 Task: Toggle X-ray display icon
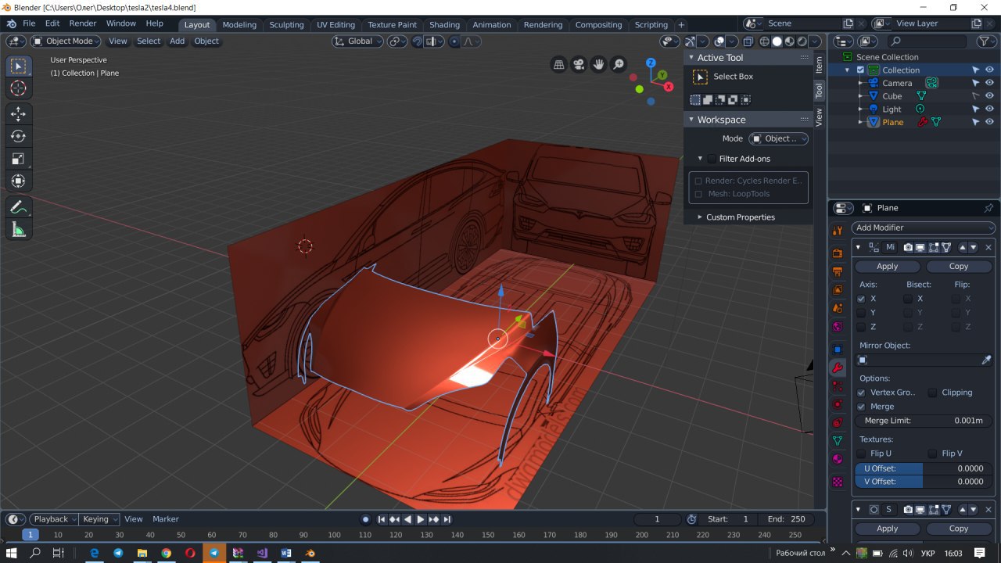coord(748,41)
